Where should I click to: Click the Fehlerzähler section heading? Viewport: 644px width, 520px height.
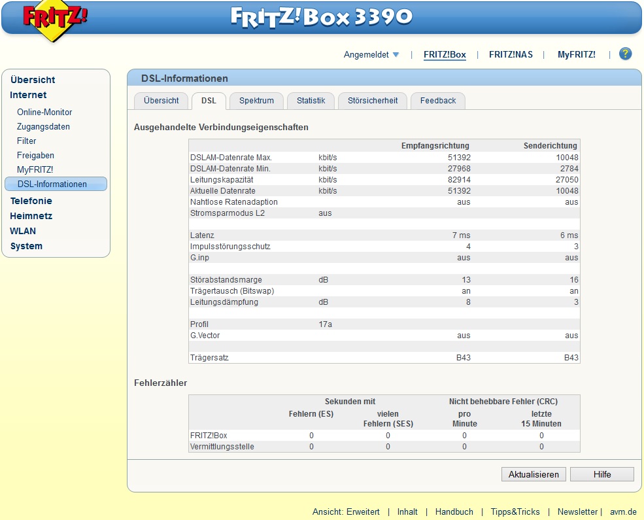coord(161,383)
